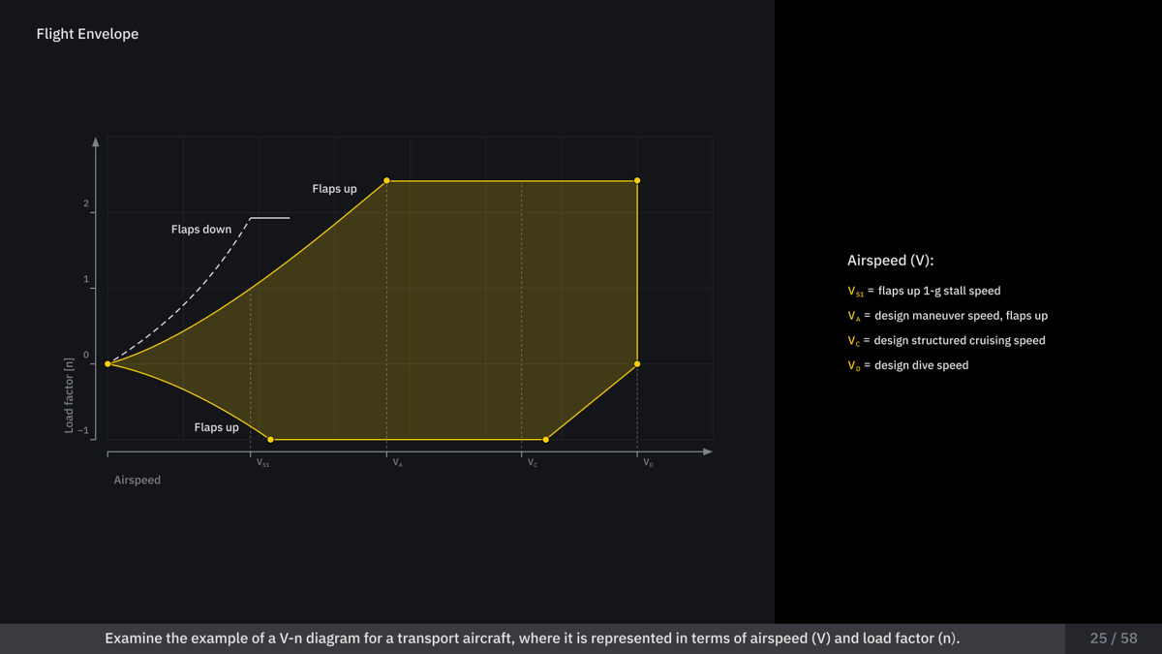Click the marker at VC on the lower boundary
The width and height of the screenshot is (1162, 654).
pyautogui.click(x=544, y=438)
